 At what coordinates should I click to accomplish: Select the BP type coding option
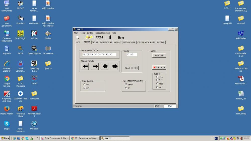[85, 84]
